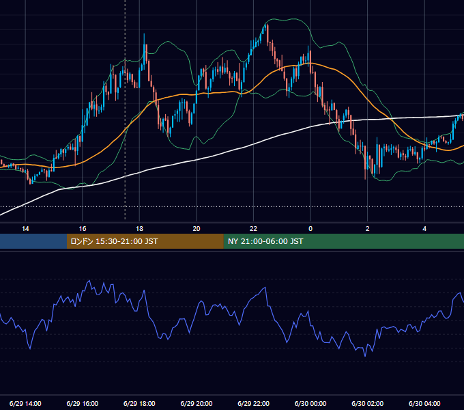Click the 6/29 20:00 date label

click(197, 403)
